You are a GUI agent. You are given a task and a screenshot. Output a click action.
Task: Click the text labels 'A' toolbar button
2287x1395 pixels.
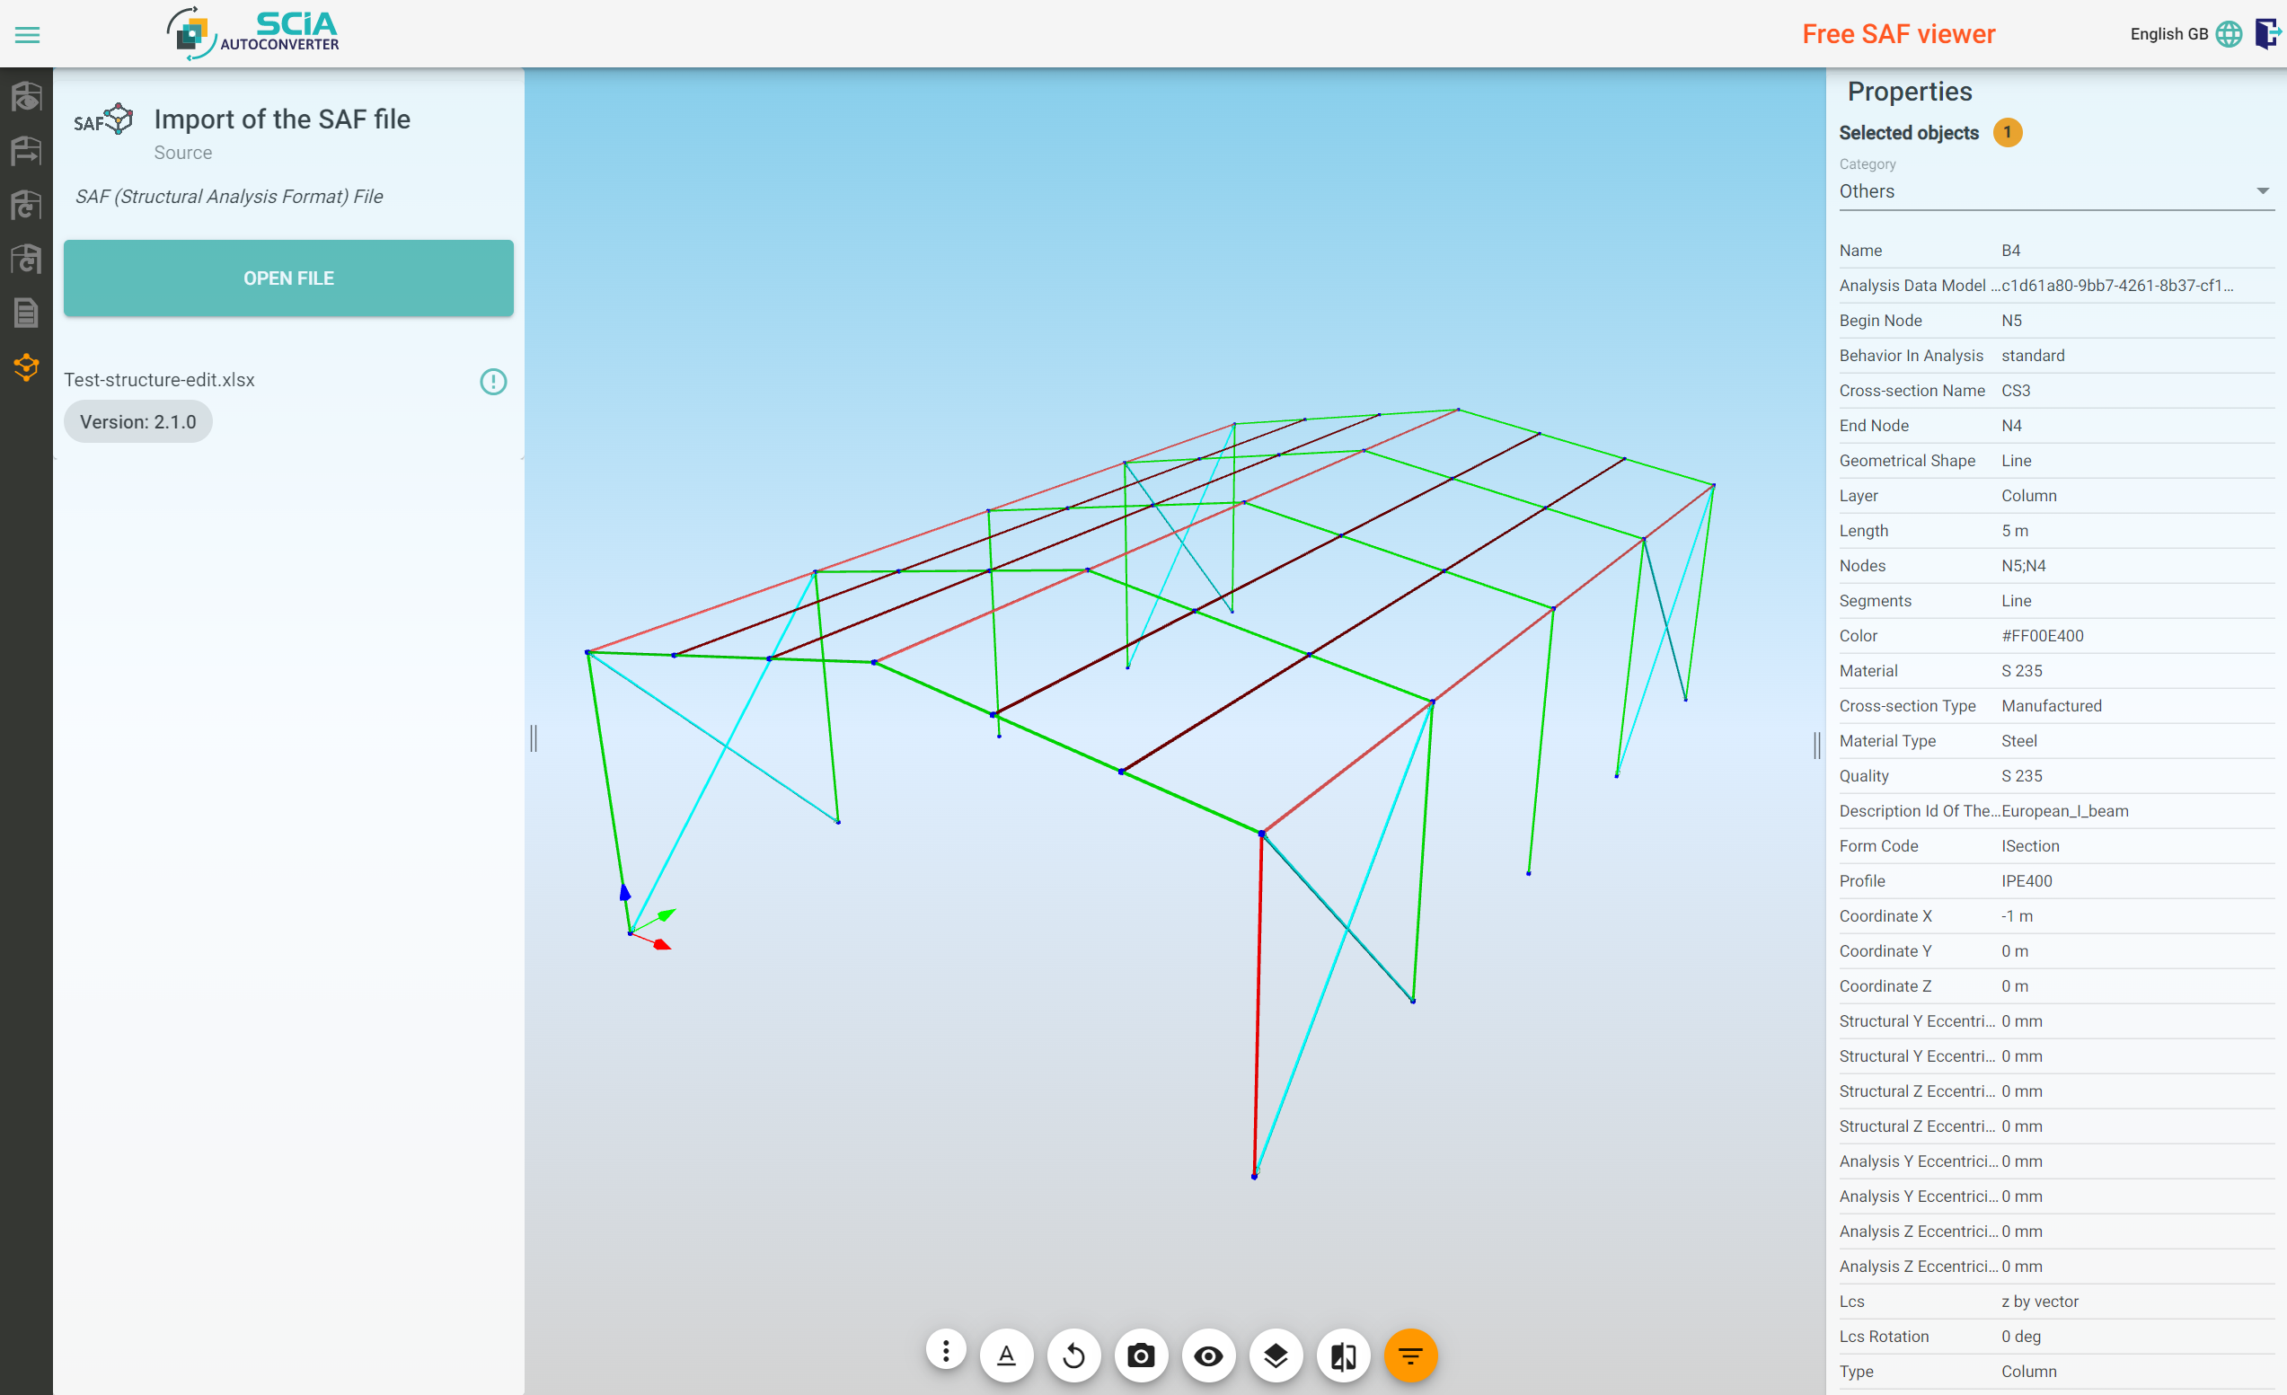pyautogui.click(x=1006, y=1356)
